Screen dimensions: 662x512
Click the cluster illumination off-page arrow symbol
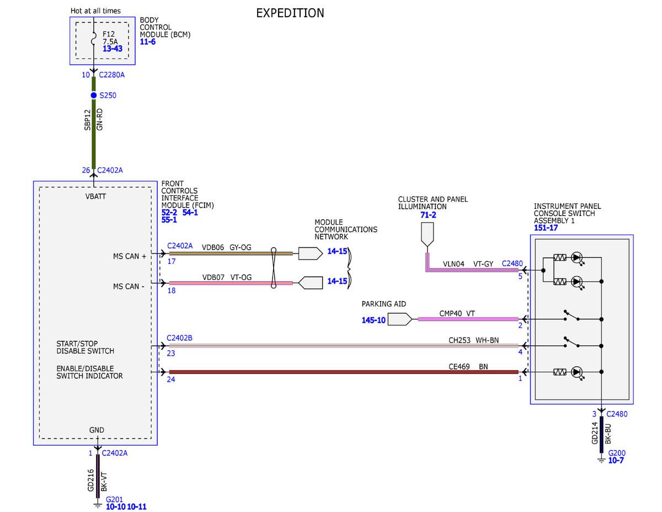[428, 236]
